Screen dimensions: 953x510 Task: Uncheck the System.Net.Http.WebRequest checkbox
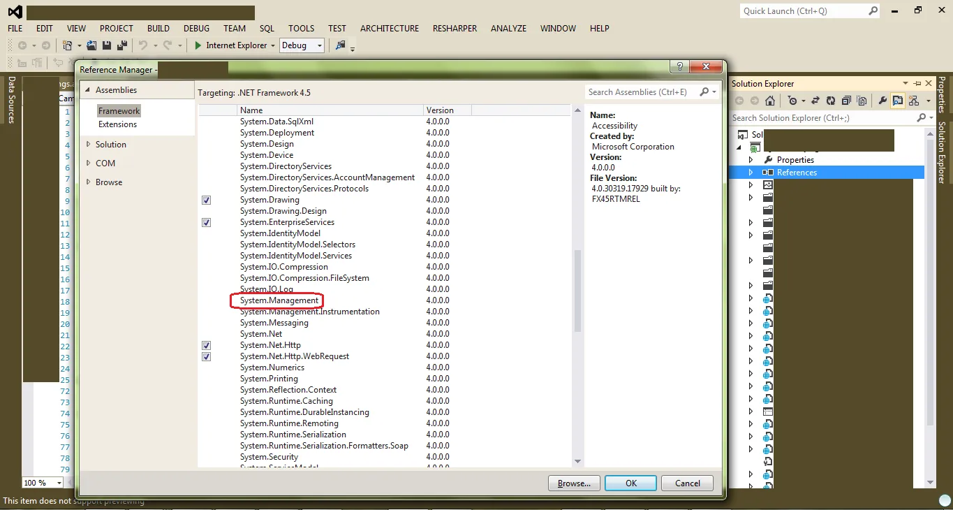(x=206, y=356)
